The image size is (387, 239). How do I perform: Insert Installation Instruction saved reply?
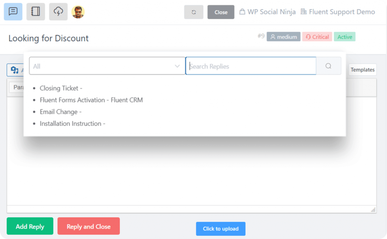coord(73,123)
